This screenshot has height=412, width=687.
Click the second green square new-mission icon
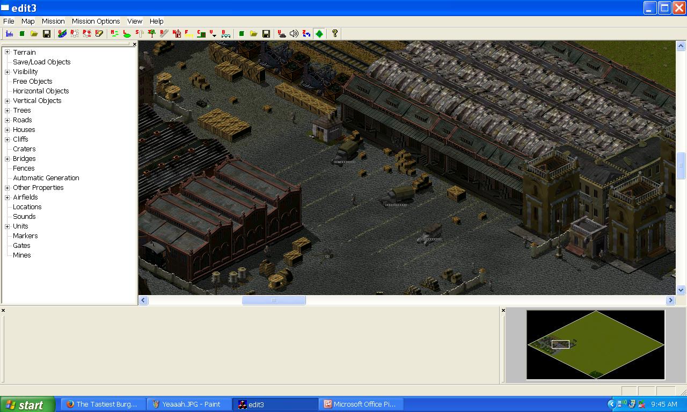click(242, 34)
